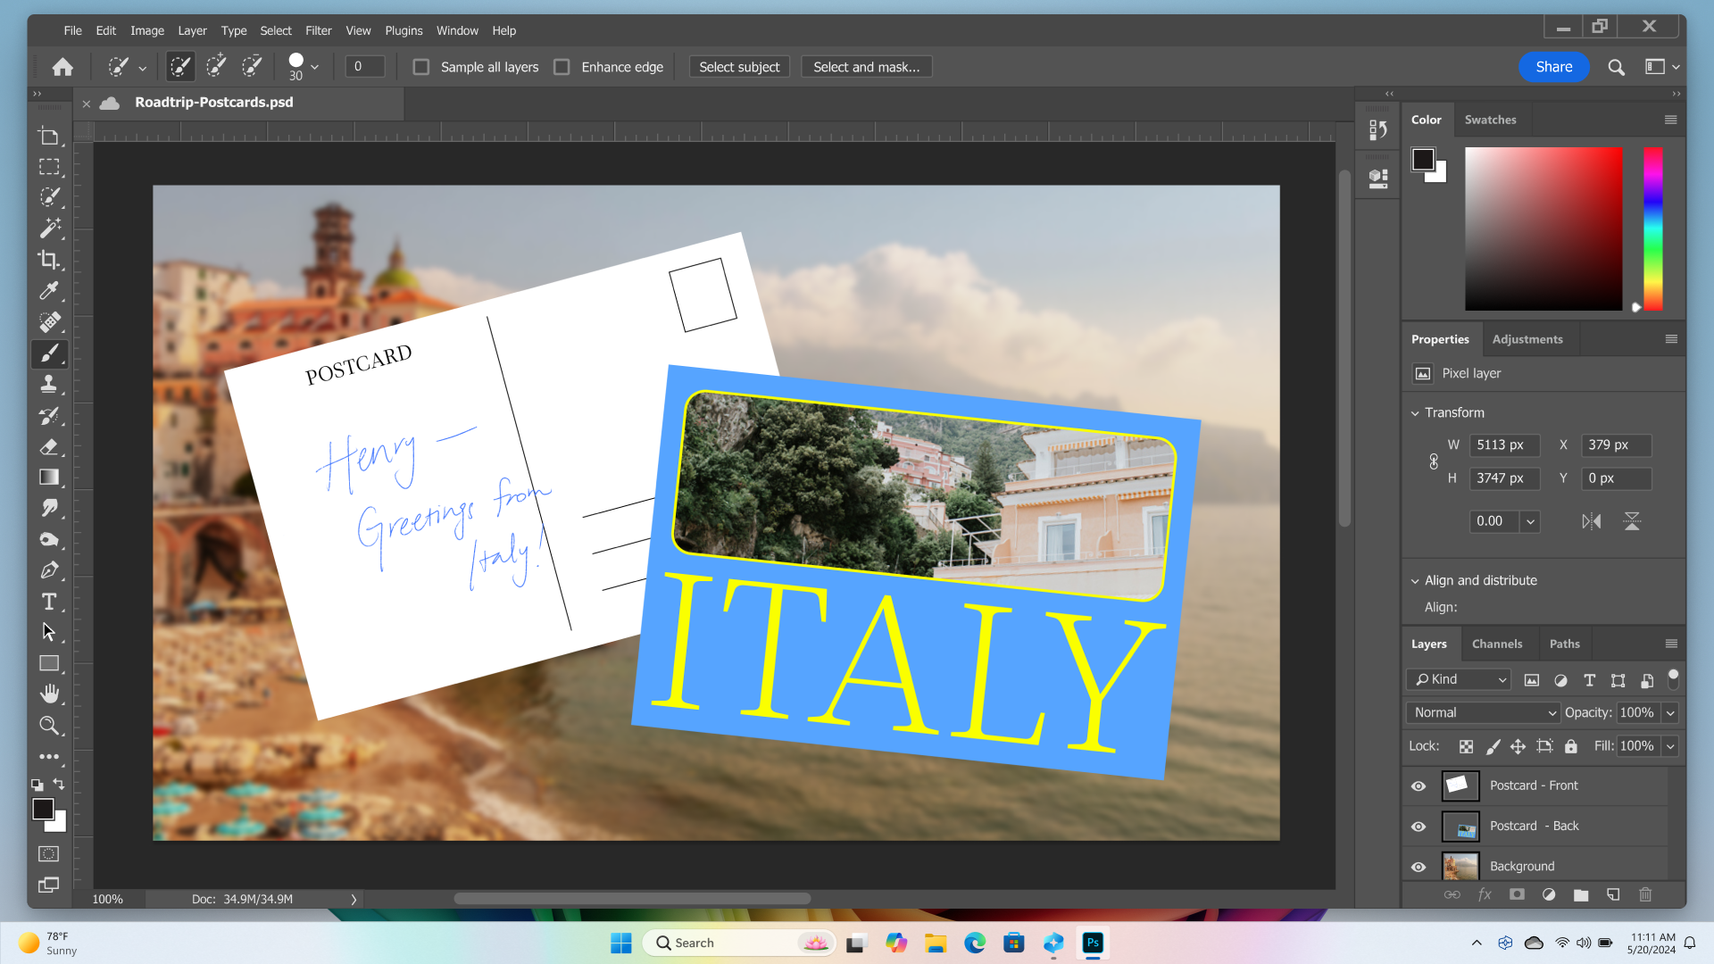The image size is (1714, 964).
Task: Open the Layer menu
Action: 192,30
